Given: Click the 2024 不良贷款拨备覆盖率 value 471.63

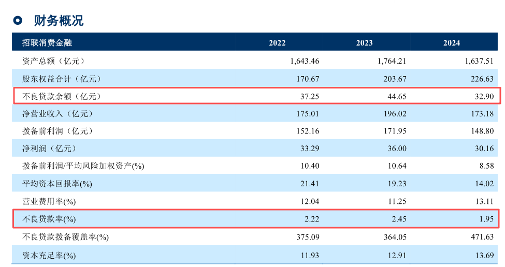Looking at the screenshot, I should pos(482,237).
